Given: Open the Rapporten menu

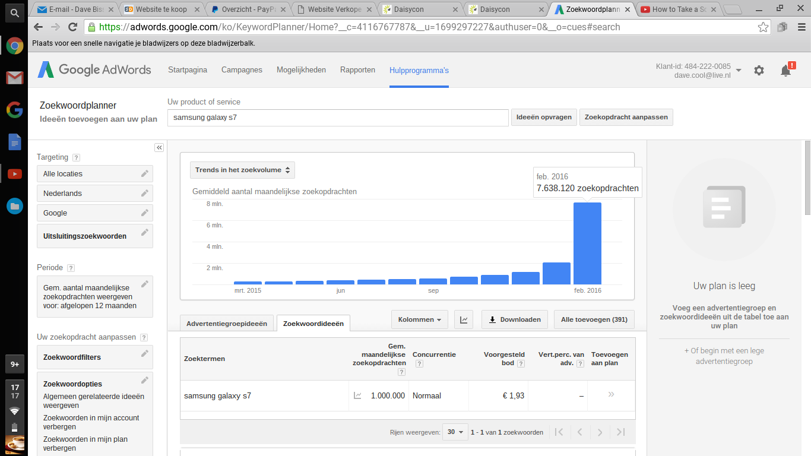Looking at the screenshot, I should click(x=357, y=70).
